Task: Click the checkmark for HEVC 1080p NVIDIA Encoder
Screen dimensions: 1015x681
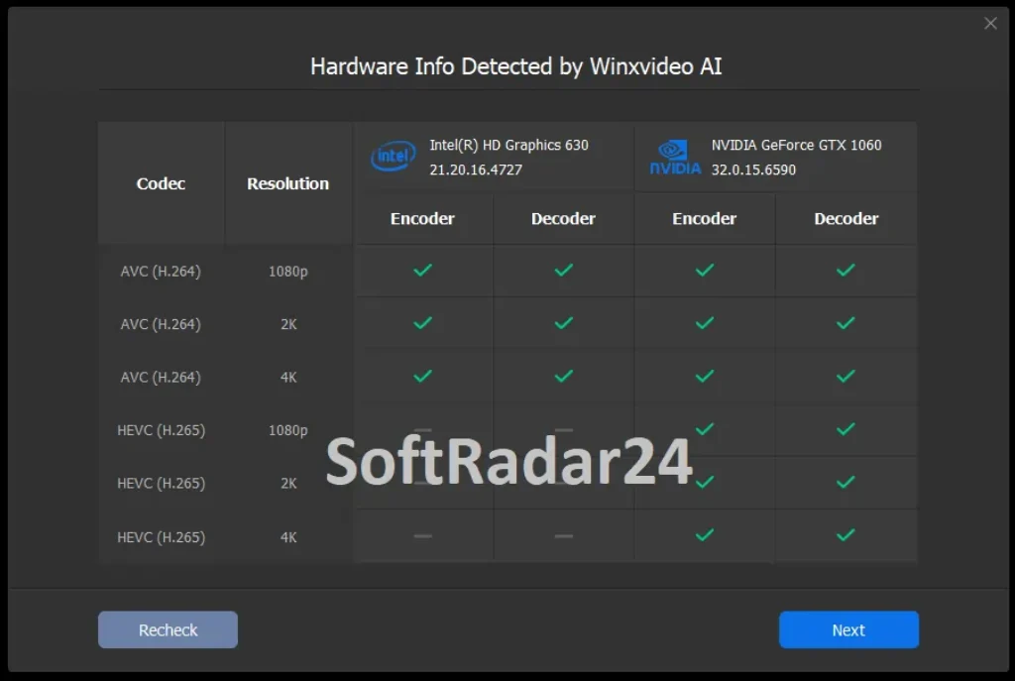Action: [704, 430]
